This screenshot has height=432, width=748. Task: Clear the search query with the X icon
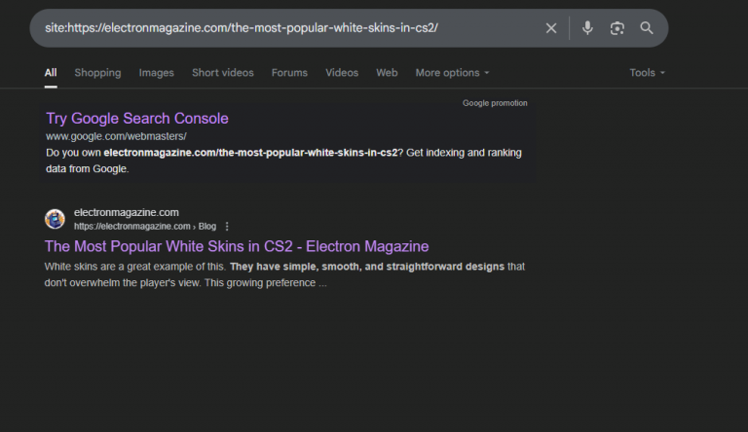pos(551,28)
